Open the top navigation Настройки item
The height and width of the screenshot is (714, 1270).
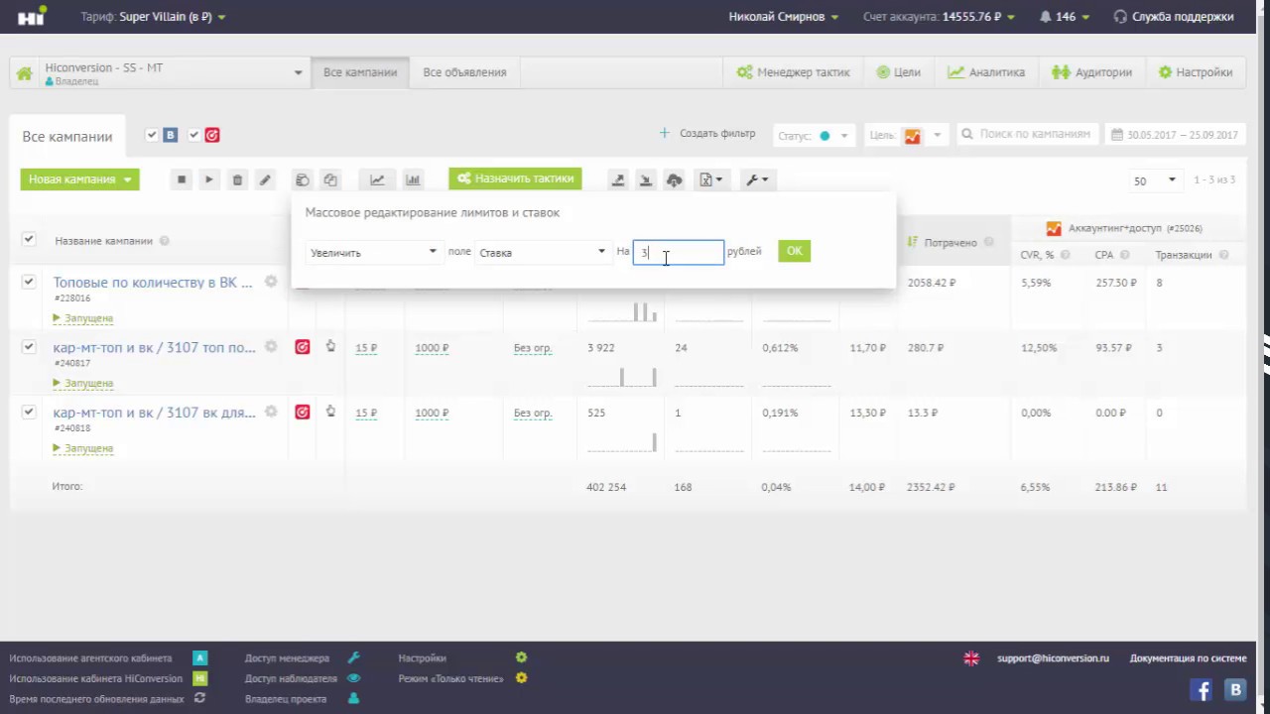pyautogui.click(x=1196, y=72)
